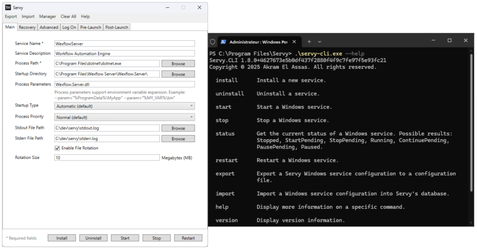Image resolution: width=477 pixels, height=249 pixels.
Task: Browse for the Startup Directory
Action: tap(178, 74)
